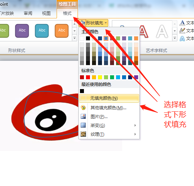Pick the aqua theme color swatch

click(130, 39)
